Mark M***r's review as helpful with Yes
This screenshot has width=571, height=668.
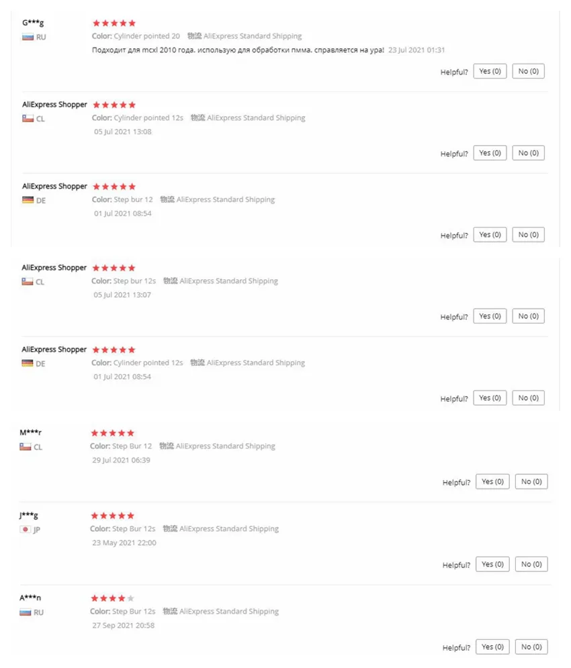492,481
